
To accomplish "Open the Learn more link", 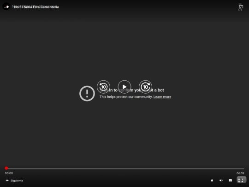I will coord(162,97).
